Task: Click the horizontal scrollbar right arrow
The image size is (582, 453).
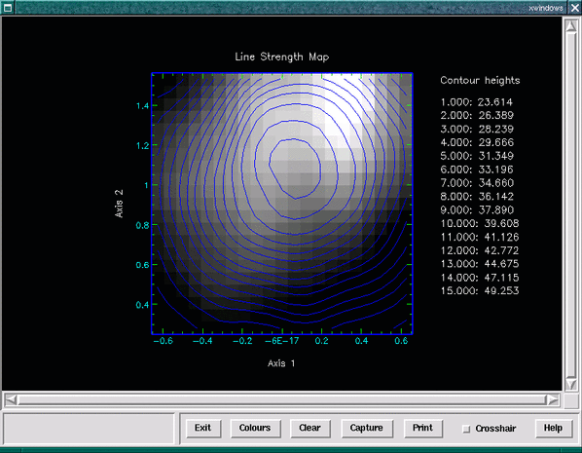Action: click(x=552, y=399)
